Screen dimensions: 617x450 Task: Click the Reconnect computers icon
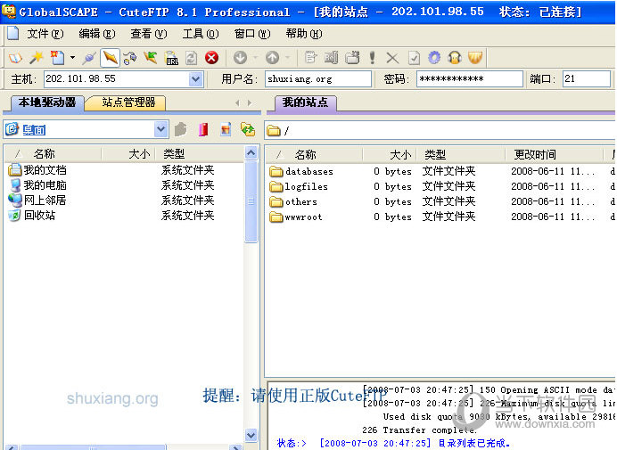tap(130, 58)
